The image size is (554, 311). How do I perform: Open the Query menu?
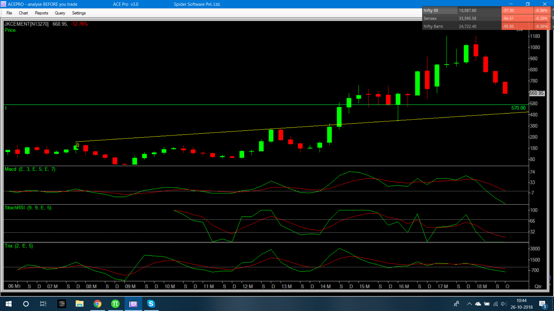coord(60,13)
